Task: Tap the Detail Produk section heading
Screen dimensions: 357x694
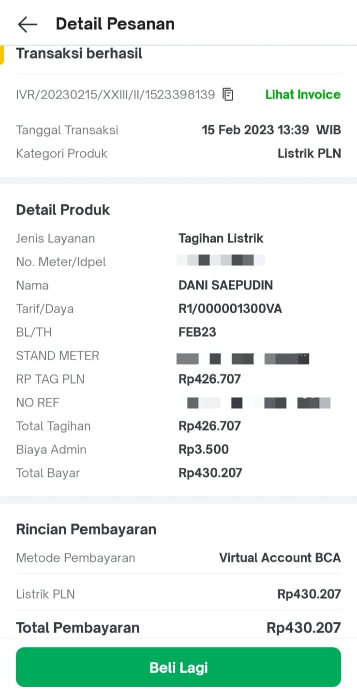Action: click(63, 210)
